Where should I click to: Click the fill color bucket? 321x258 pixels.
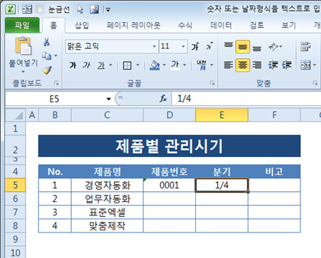(x=155, y=65)
